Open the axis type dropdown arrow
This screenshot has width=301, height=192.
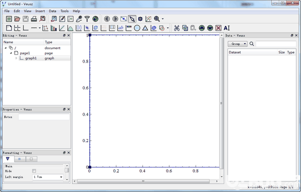[x=40, y=28]
